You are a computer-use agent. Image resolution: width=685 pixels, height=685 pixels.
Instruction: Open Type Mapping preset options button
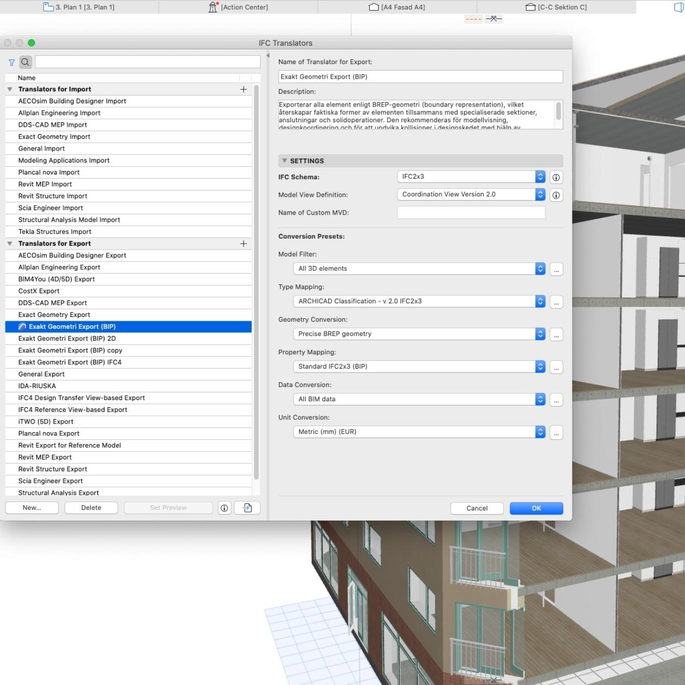tap(556, 302)
